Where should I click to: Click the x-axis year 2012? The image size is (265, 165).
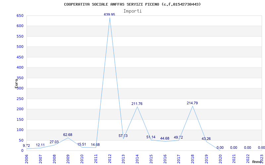point(110,159)
